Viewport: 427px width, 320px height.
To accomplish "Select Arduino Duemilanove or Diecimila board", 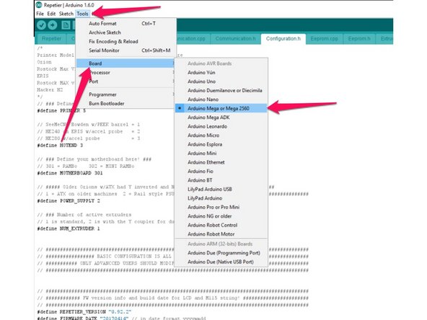I will (x=221, y=90).
